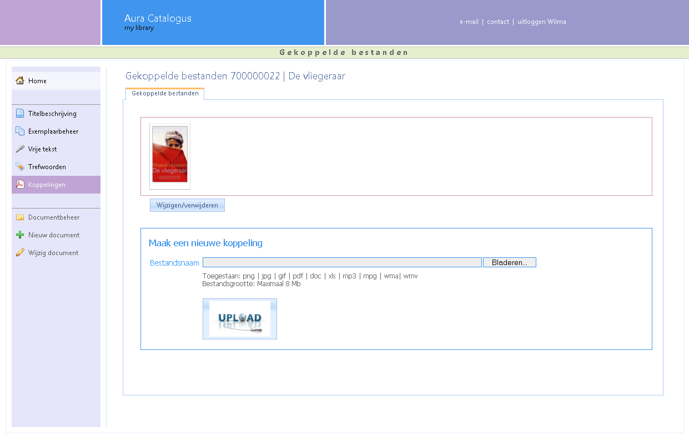Image resolution: width=689 pixels, height=437 pixels.
Task: Click the e-mail link in header
Action: (x=469, y=22)
